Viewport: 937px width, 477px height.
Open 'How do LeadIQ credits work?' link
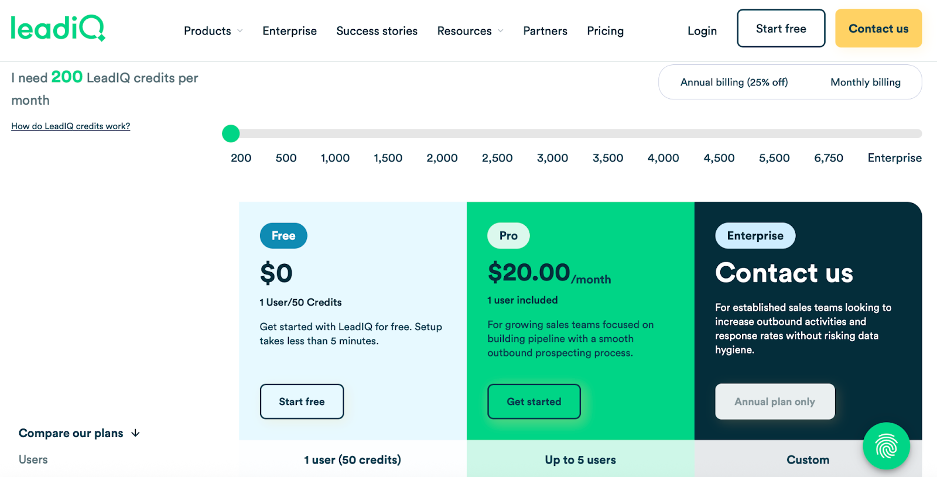tap(70, 126)
